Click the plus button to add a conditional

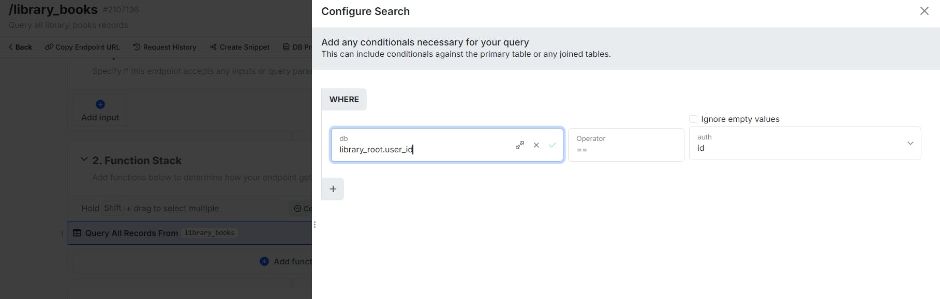[333, 189]
